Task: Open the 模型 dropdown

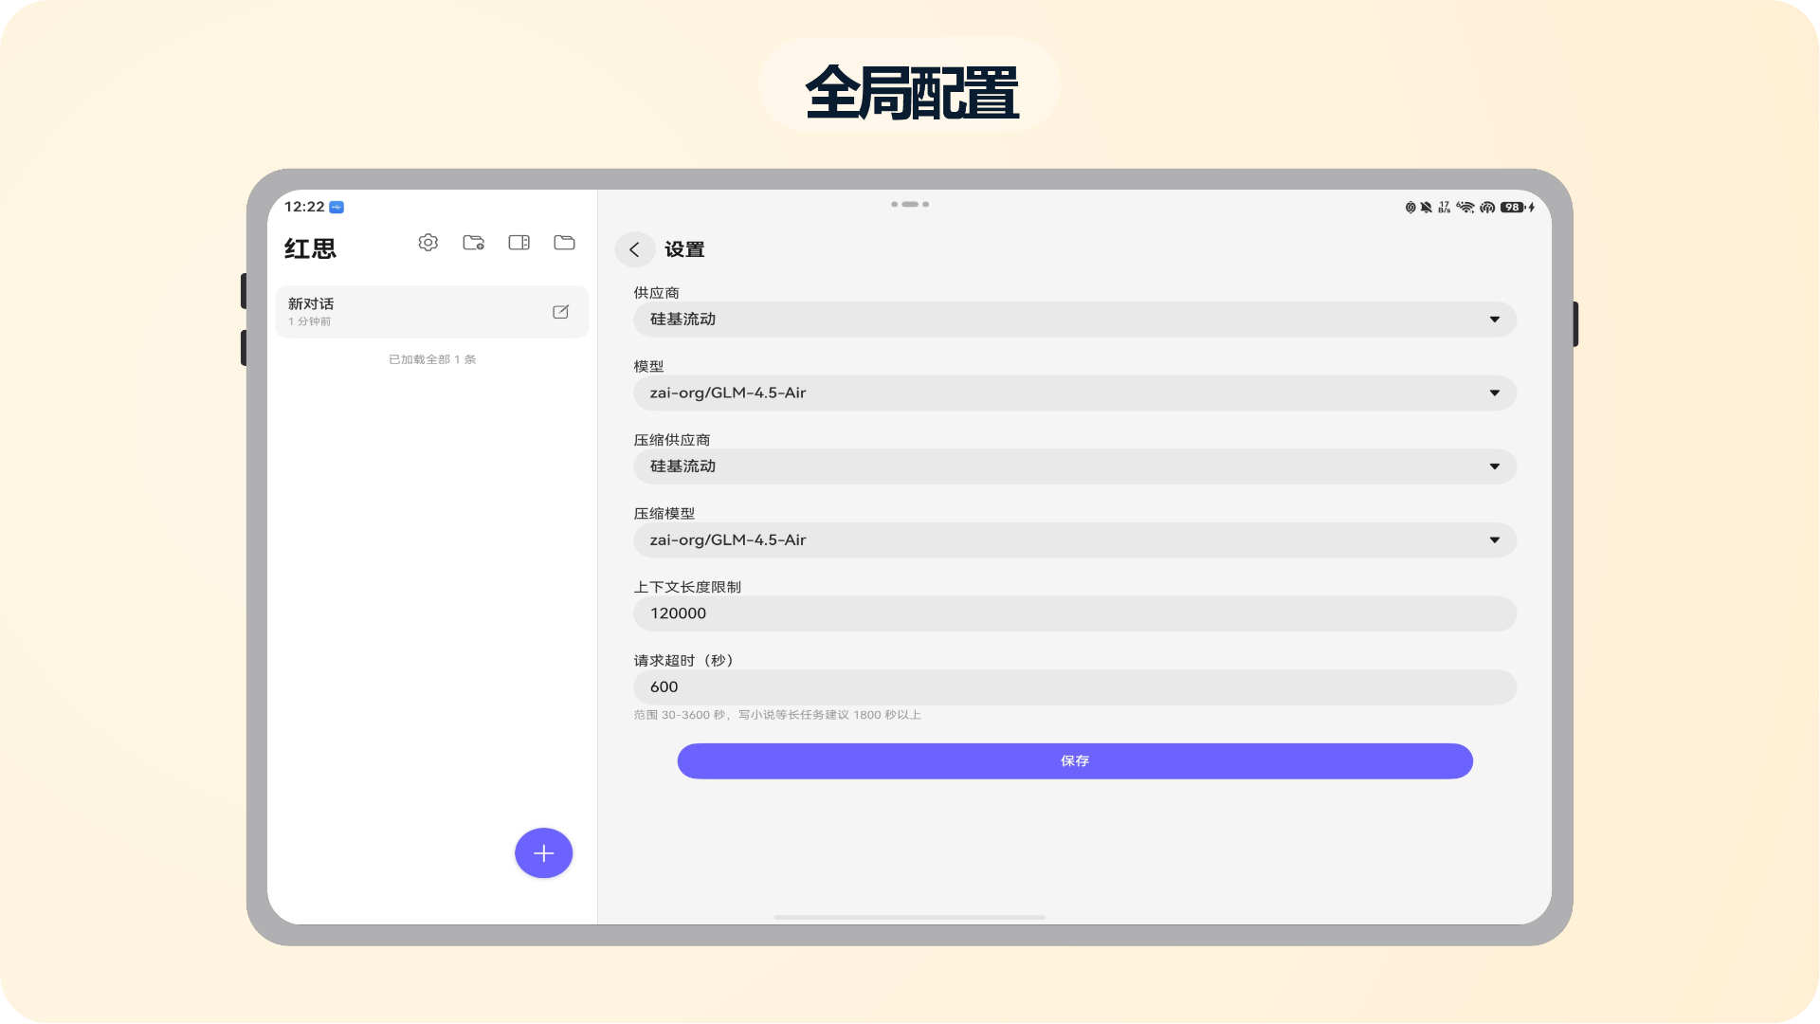Action: (x=1075, y=393)
